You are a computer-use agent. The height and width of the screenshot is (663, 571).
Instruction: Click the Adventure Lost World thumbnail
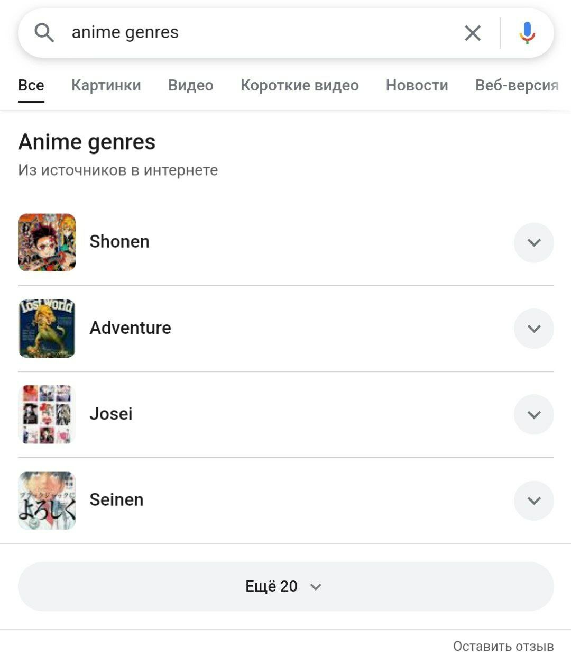point(47,329)
